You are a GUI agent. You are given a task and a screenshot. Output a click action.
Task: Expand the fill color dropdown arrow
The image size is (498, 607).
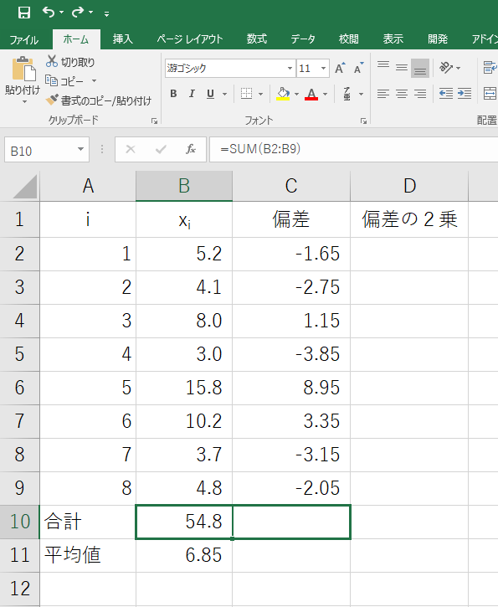tap(297, 94)
